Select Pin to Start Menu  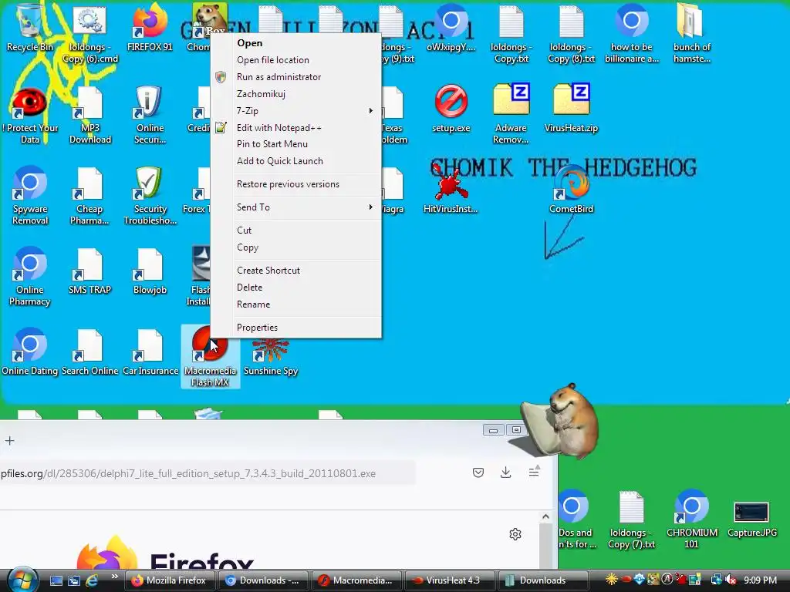pyautogui.click(x=296, y=144)
